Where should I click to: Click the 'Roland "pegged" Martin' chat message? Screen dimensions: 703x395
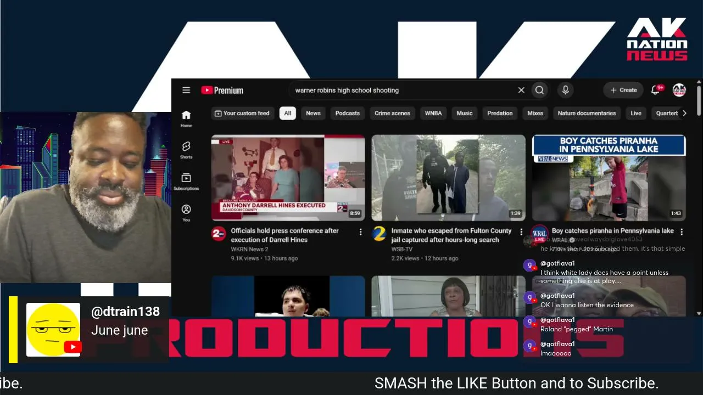(x=577, y=329)
